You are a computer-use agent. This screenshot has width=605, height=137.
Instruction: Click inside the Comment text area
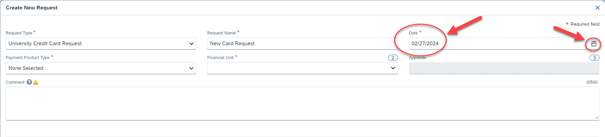(x=302, y=103)
